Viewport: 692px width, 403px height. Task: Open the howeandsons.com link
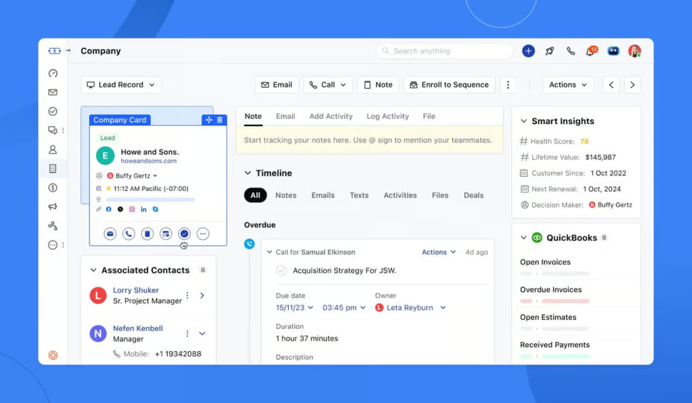[149, 161]
